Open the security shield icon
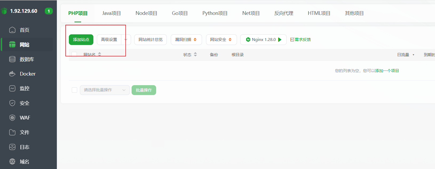Screen dimensions: 435x169 pyautogui.click(x=12, y=103)
